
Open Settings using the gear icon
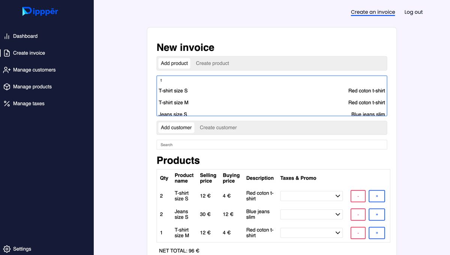pos(7,249)
